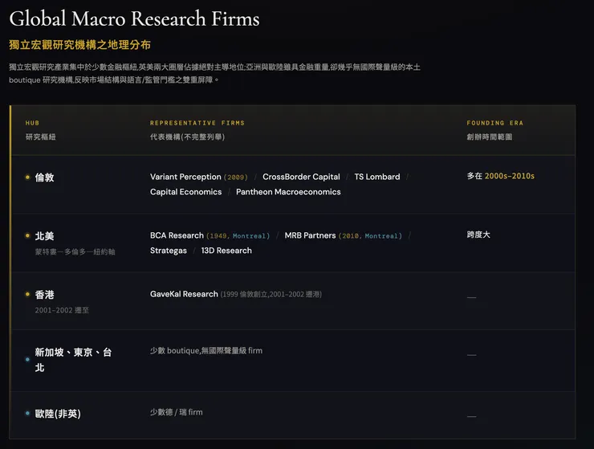Viewport: 594px width, 449px height.
Task: Click BCA Research firm name
Action: [x=177, y=235]
